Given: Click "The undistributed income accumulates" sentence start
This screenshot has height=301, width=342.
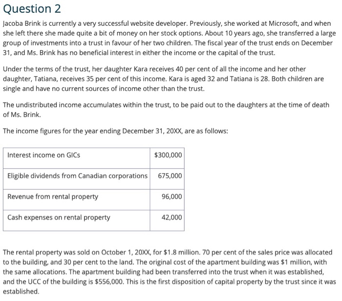Looking at the screenshot, I should pos(64,105).
